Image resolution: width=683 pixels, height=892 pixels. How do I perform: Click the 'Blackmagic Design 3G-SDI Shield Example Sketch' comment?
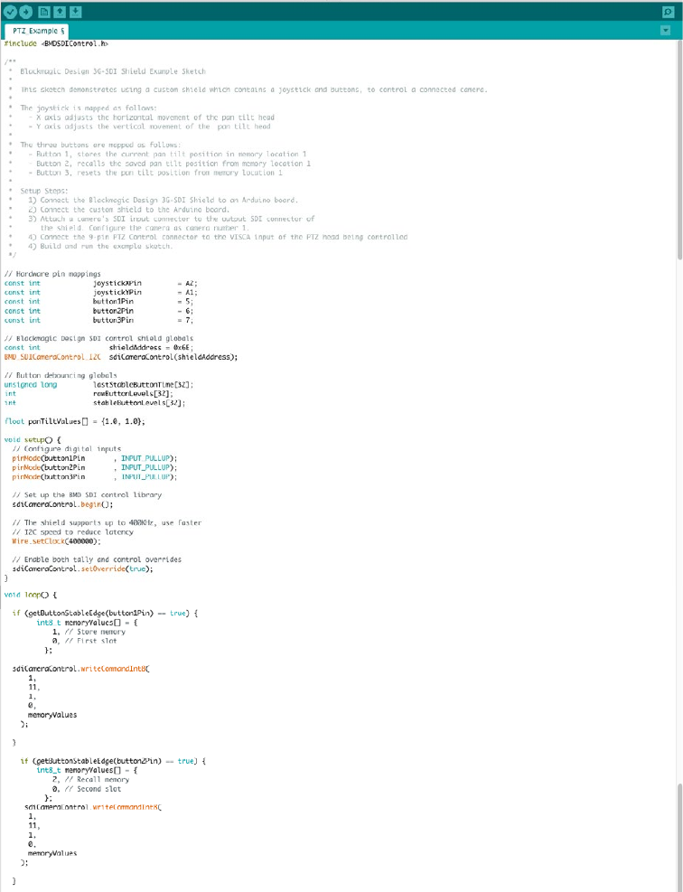coord(113,71)
